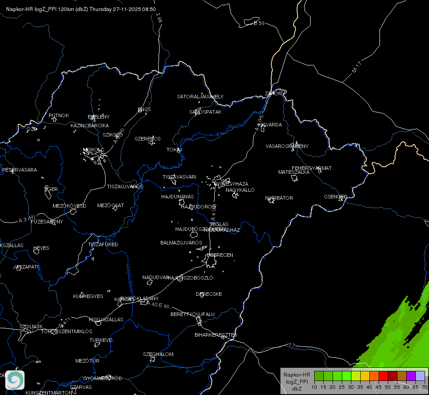Click the TOKAJ town label
This screenshot has height=395, width=429.
pos(174,150)
